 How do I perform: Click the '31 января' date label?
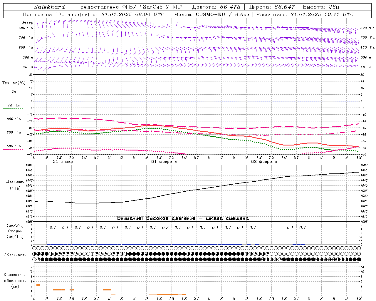[64, 162]
